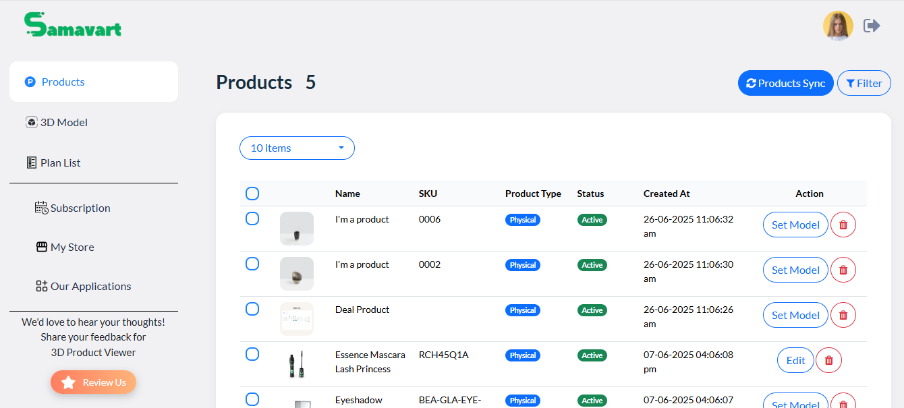Click the star icon in Review Us

point(68,382)
